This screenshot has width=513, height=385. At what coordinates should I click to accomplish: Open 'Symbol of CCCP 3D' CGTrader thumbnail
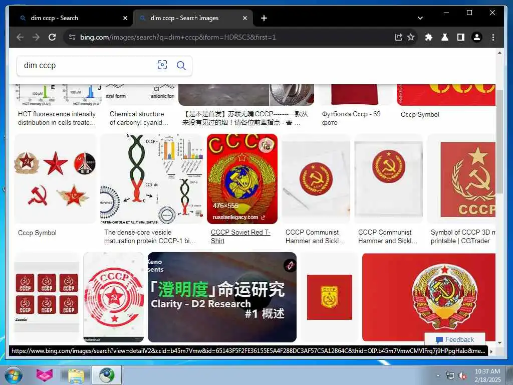461,179
